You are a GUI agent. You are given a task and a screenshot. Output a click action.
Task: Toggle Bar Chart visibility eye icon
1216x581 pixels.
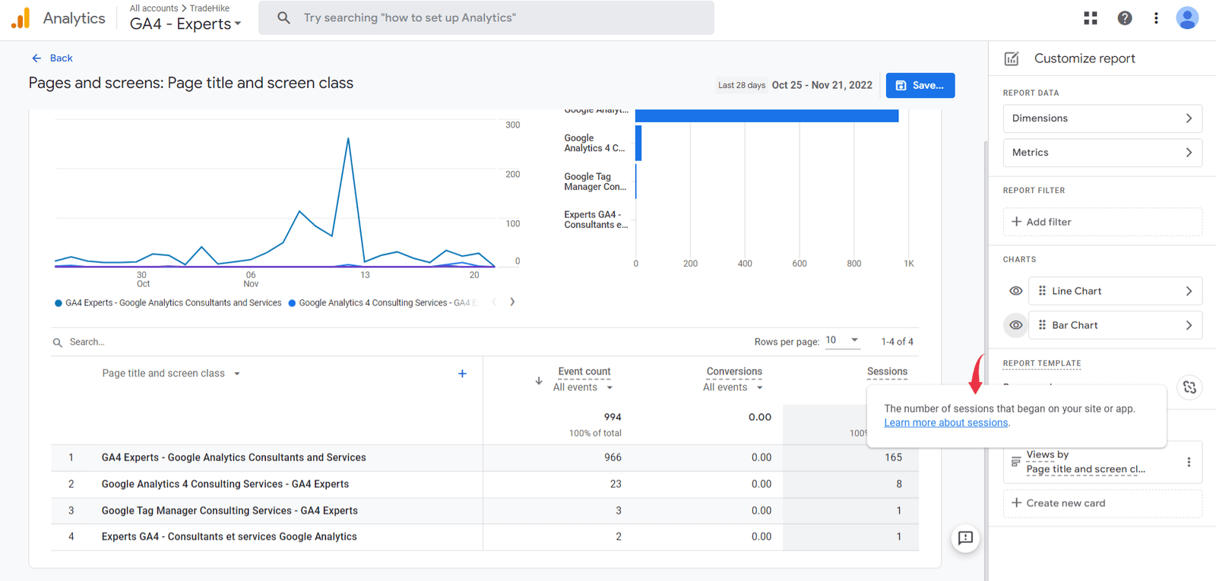click(x=1015, y=325)
